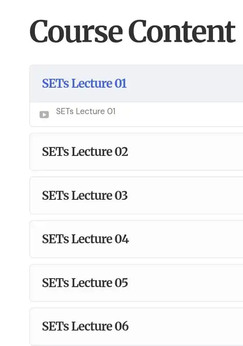Click the SETs Lecture 02 title text
This screenshot has height=346, width=243.
85,152
